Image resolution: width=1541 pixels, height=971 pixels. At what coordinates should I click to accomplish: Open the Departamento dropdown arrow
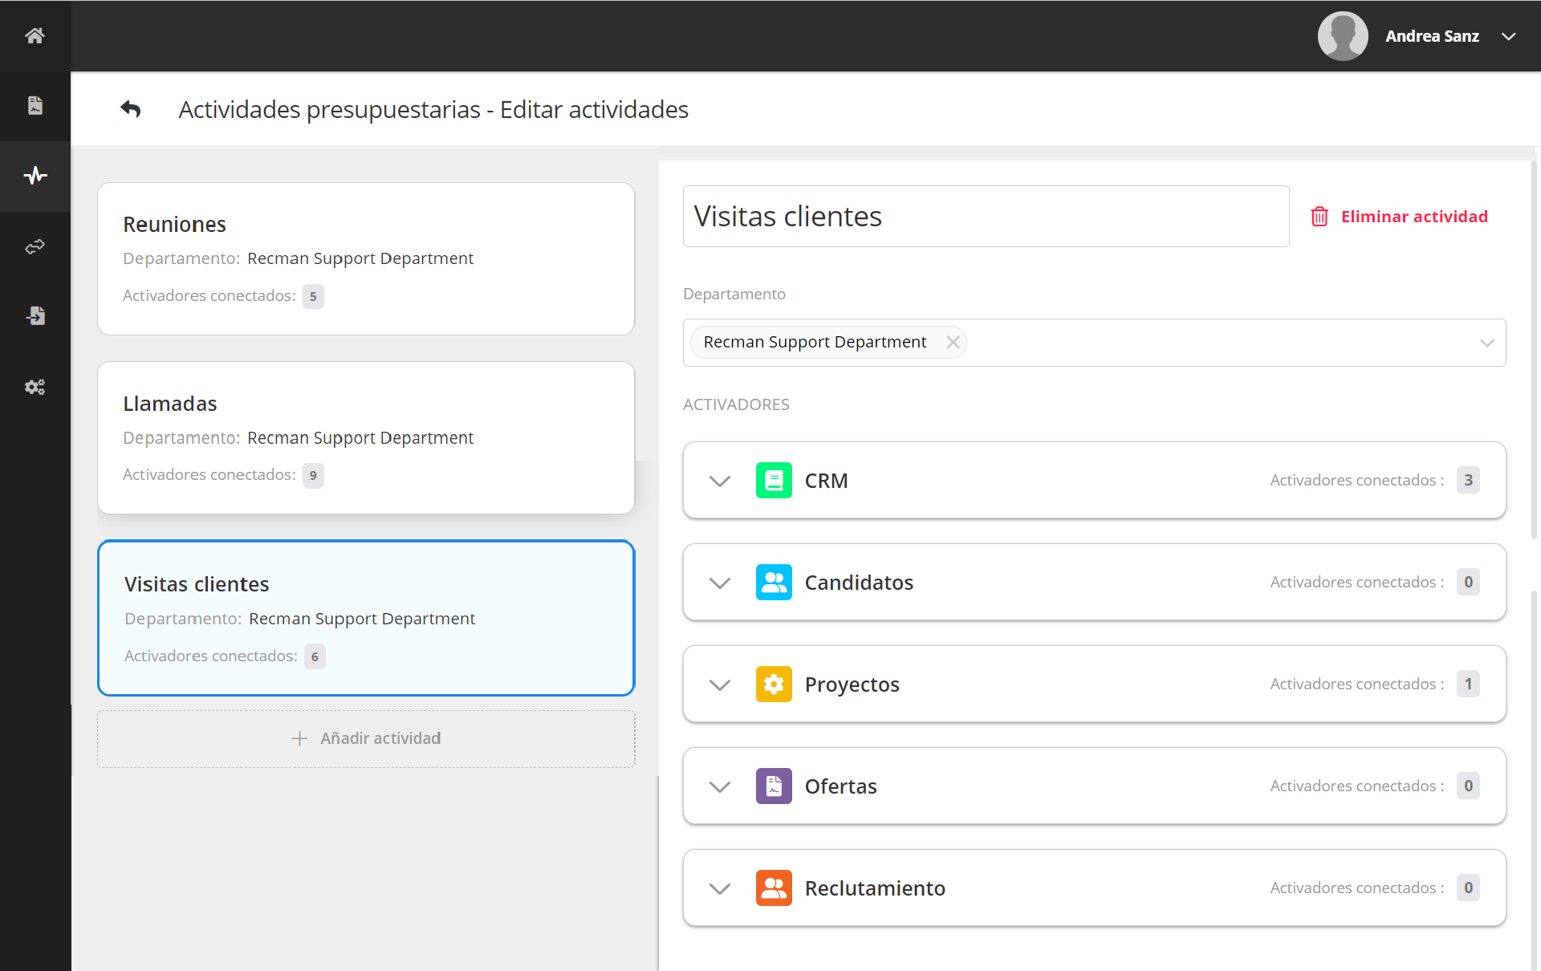tap(1486, 343)
